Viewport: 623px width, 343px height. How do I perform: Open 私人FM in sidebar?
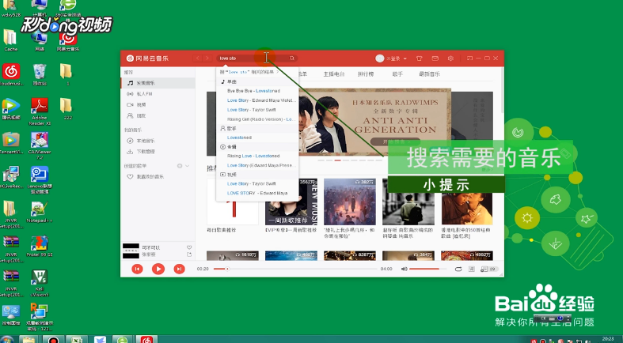pos(158,94)
